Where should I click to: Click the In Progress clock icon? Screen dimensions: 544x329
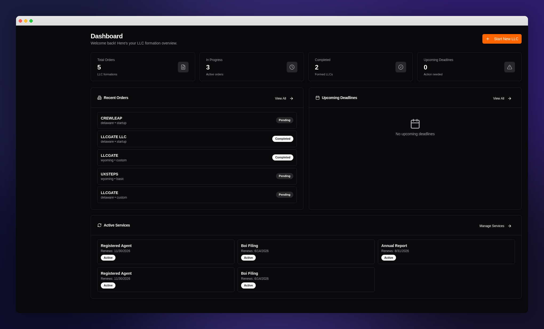(x=292, y=67)
